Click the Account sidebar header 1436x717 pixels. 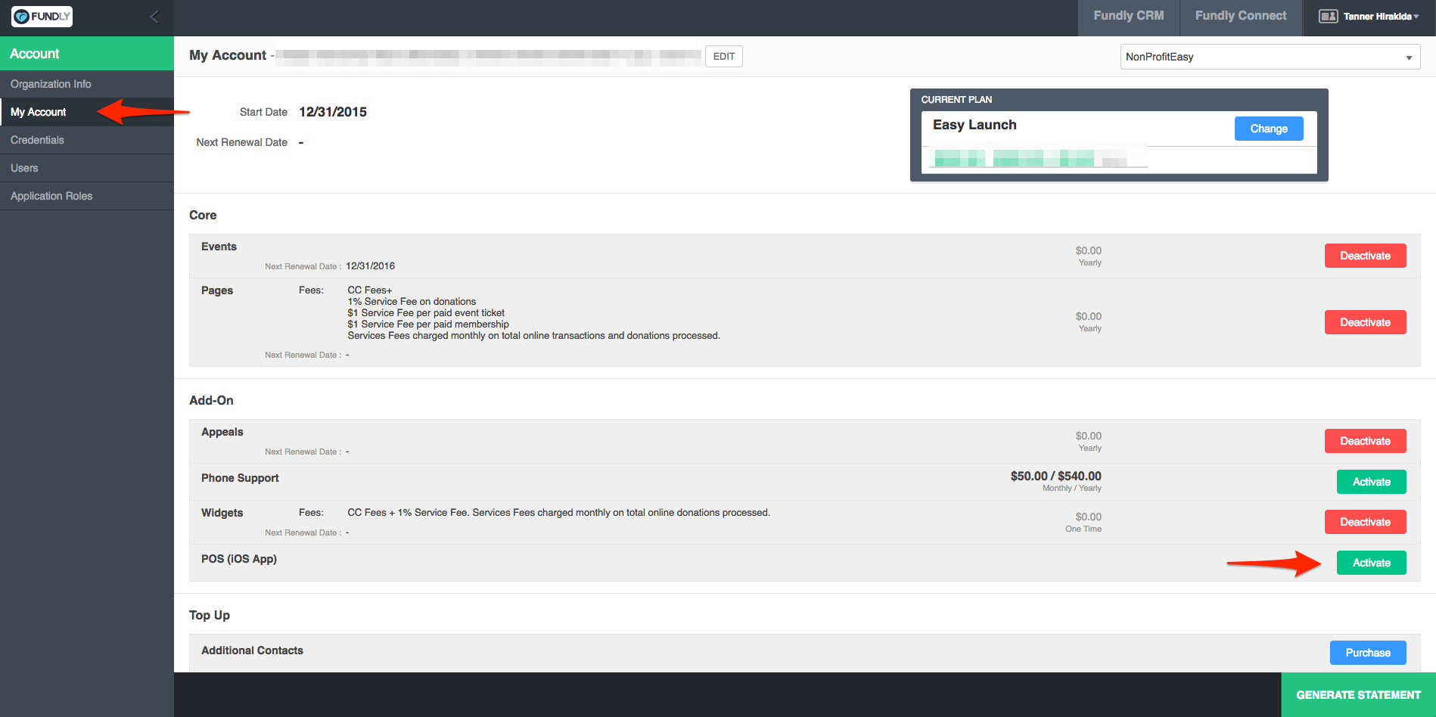tap(87, 54)
